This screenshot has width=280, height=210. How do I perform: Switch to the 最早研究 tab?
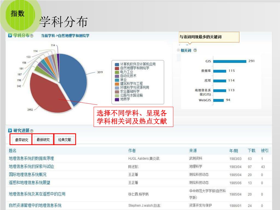(22, 140)
